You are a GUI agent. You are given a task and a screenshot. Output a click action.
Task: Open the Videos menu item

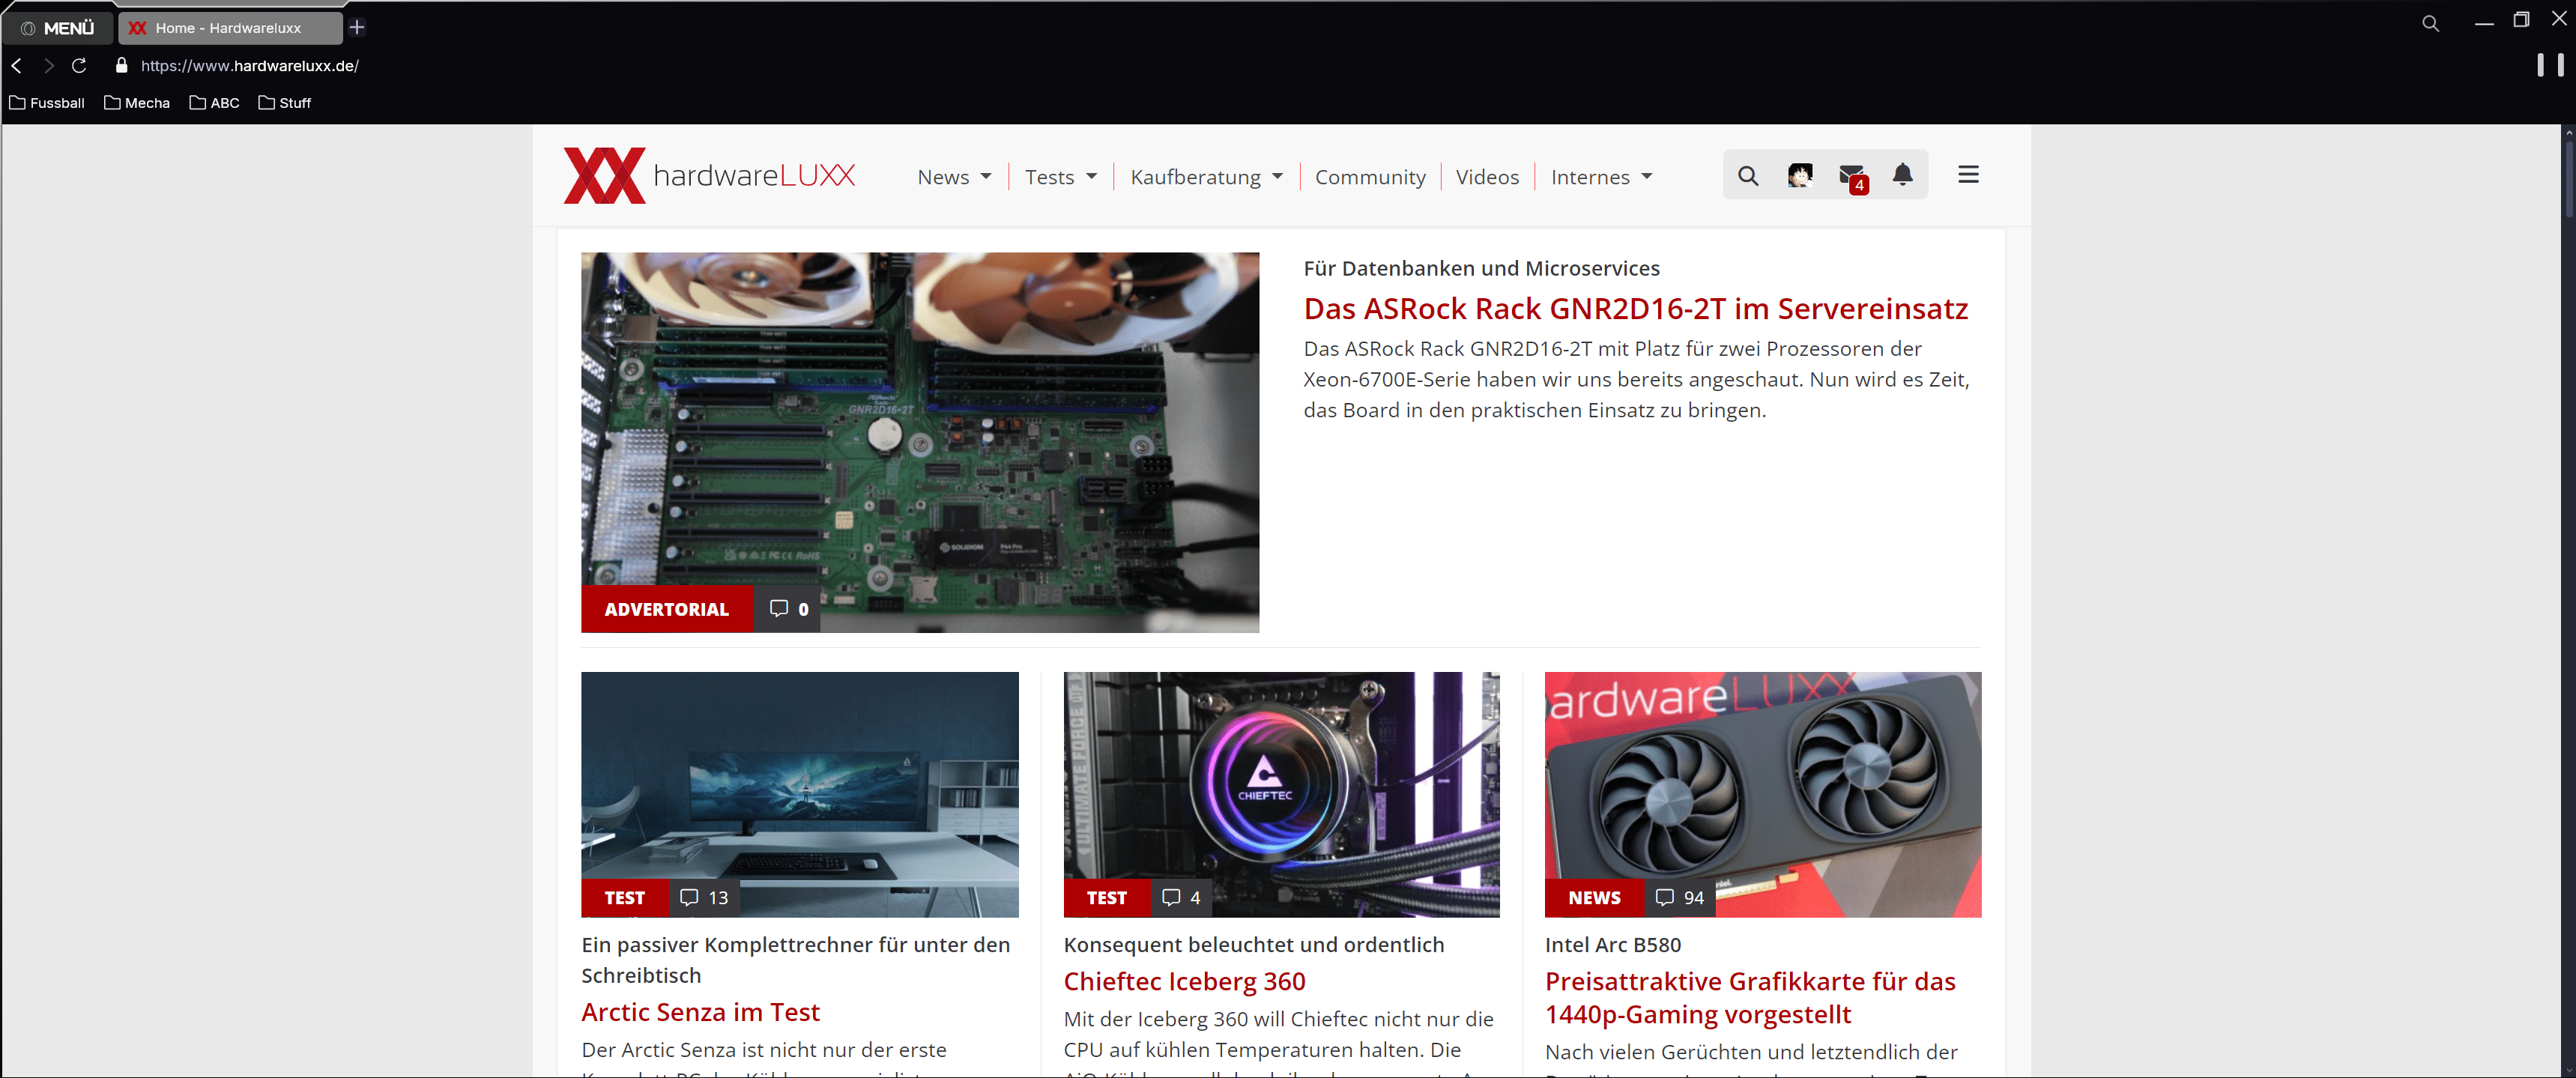pyautogui.click(x=1487, y=177)
